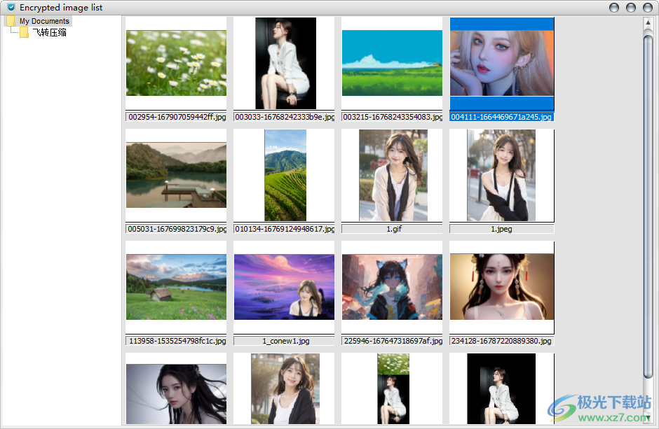This screenshot has height=429, width=659.
Task: Select the 1.jpeg thumbnail
Action: coord(501,174)
